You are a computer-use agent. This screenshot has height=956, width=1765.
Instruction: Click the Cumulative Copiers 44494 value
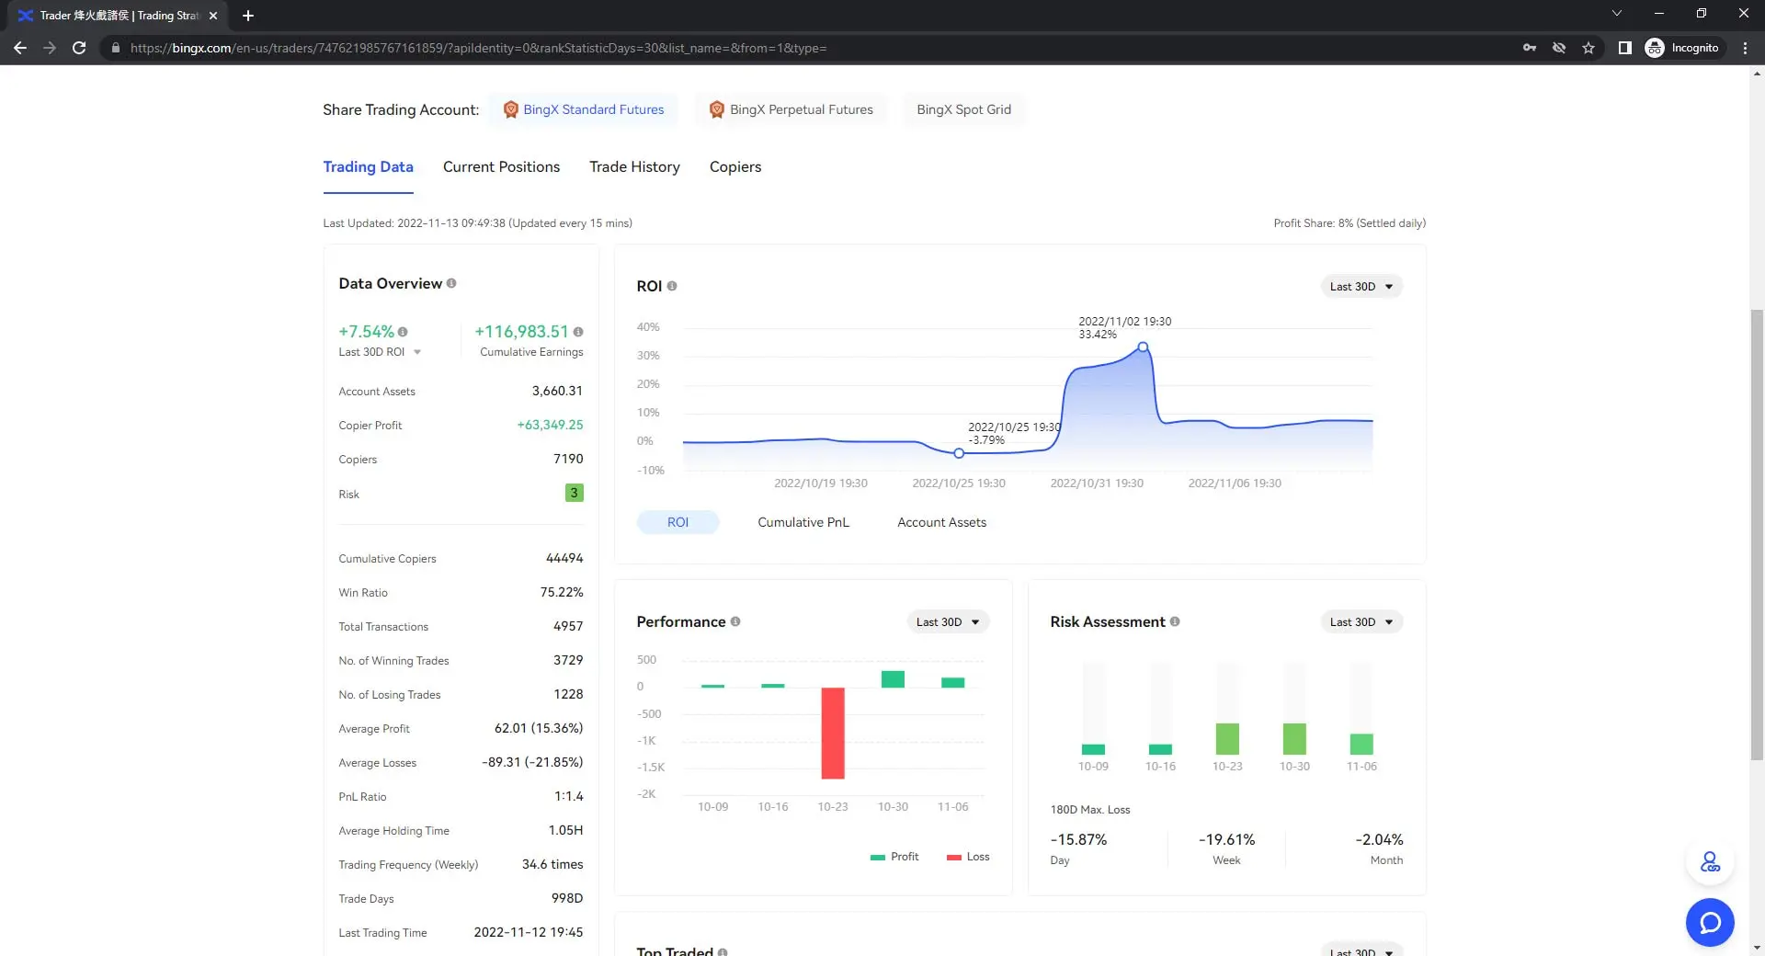pos(564,558)
